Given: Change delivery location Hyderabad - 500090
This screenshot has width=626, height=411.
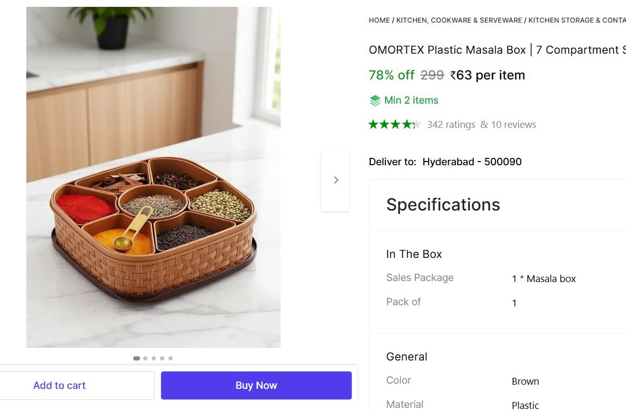Looking at the screenshot, I should coord(472,162).
